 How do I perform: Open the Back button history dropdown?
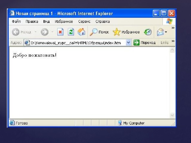(x=36, y=32)
